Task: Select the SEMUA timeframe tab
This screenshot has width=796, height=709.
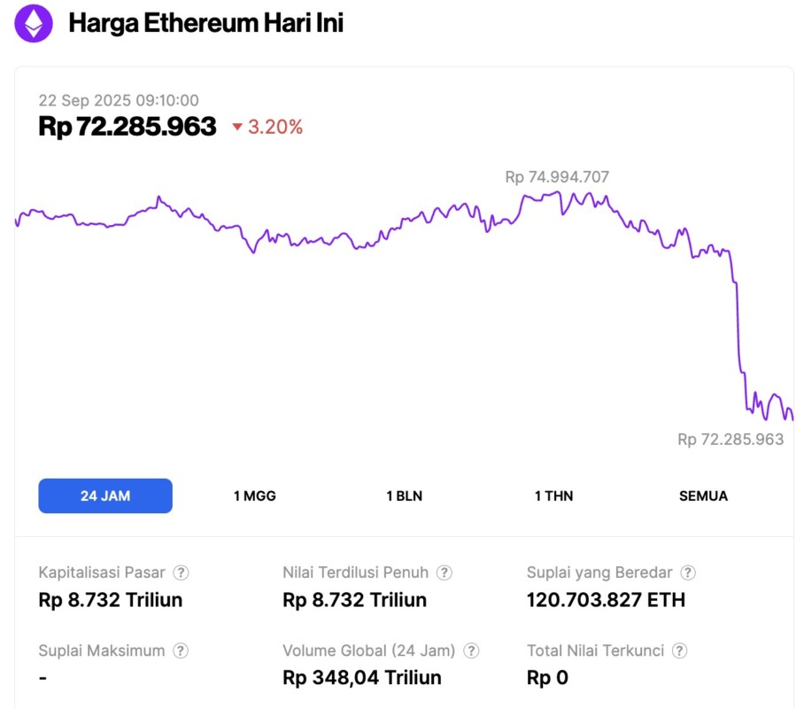Action: (703, 496)
